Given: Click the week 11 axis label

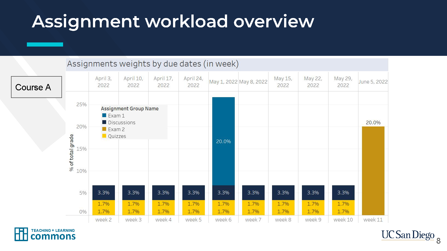Looking at the screenshot, I should click(x=373, y=220).
